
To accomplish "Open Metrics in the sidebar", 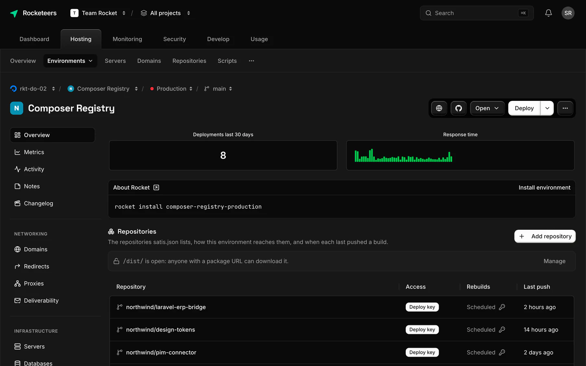I will click(52, 152).
